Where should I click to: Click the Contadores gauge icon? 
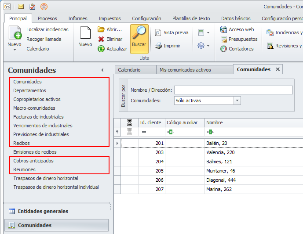(x=223, y=49)
